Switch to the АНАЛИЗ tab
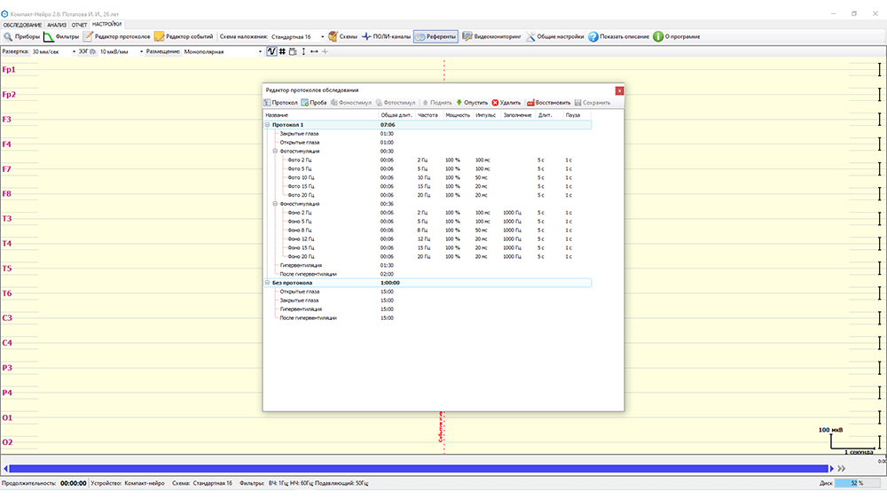The image size is (887, 499). click(x=57, y=24)
